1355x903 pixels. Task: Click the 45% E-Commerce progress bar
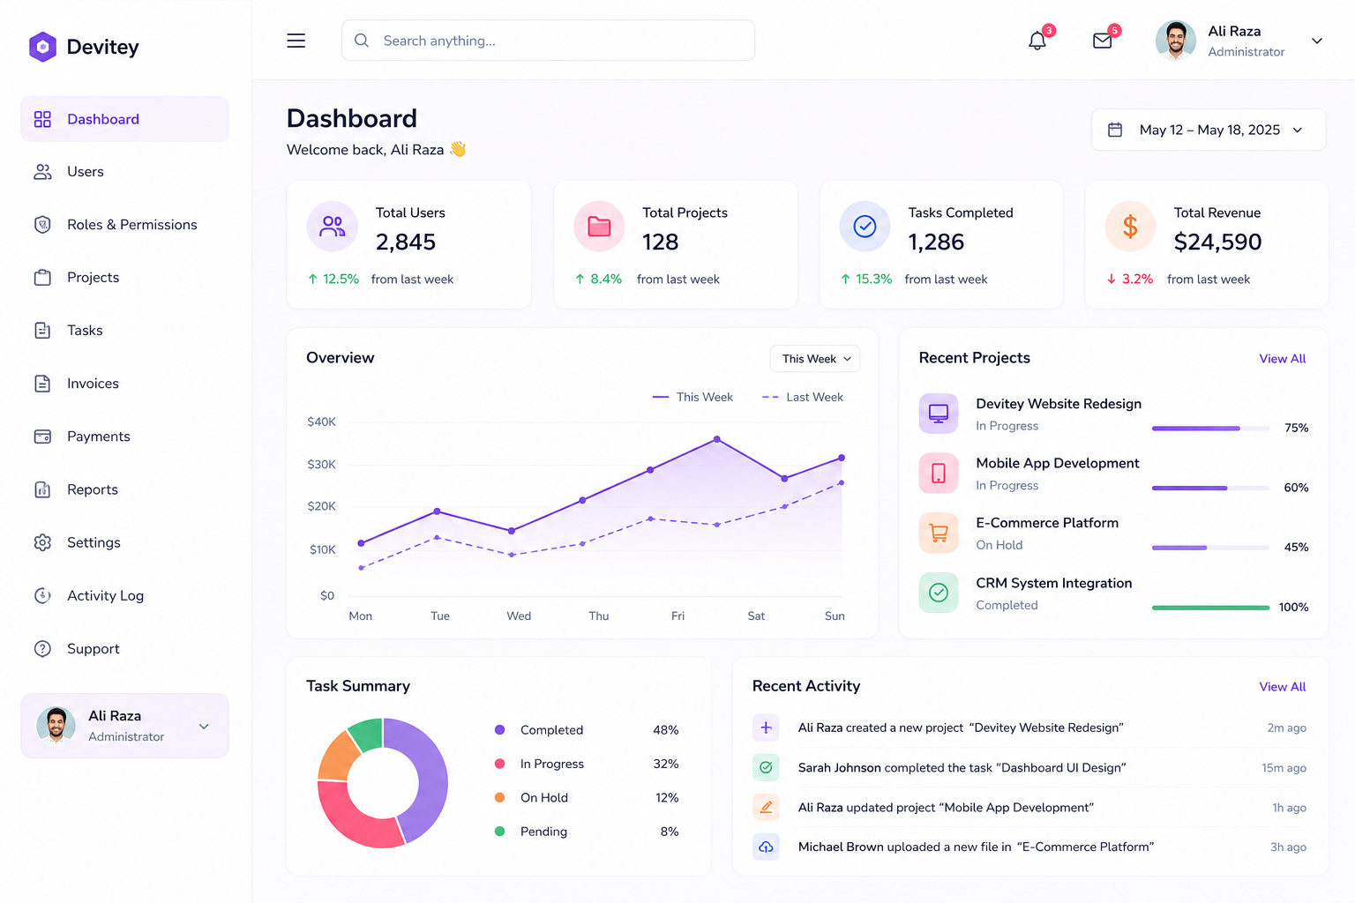click(1210, 548)
